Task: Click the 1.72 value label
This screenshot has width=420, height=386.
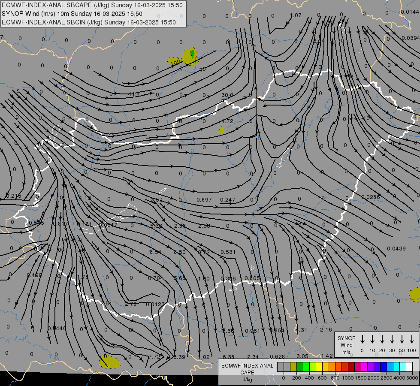Action: (227, 121)
